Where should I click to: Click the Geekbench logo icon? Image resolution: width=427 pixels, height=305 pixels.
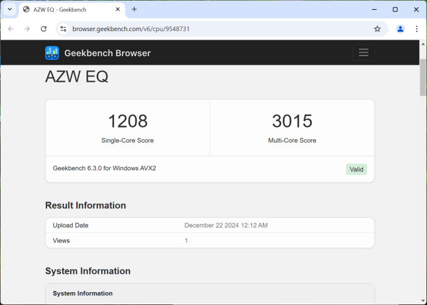[x=52, y=53]
